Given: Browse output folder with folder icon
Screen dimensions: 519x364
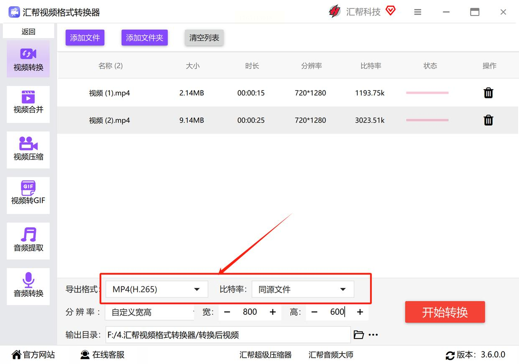Looking at the screenshot, I should (359, 335).
